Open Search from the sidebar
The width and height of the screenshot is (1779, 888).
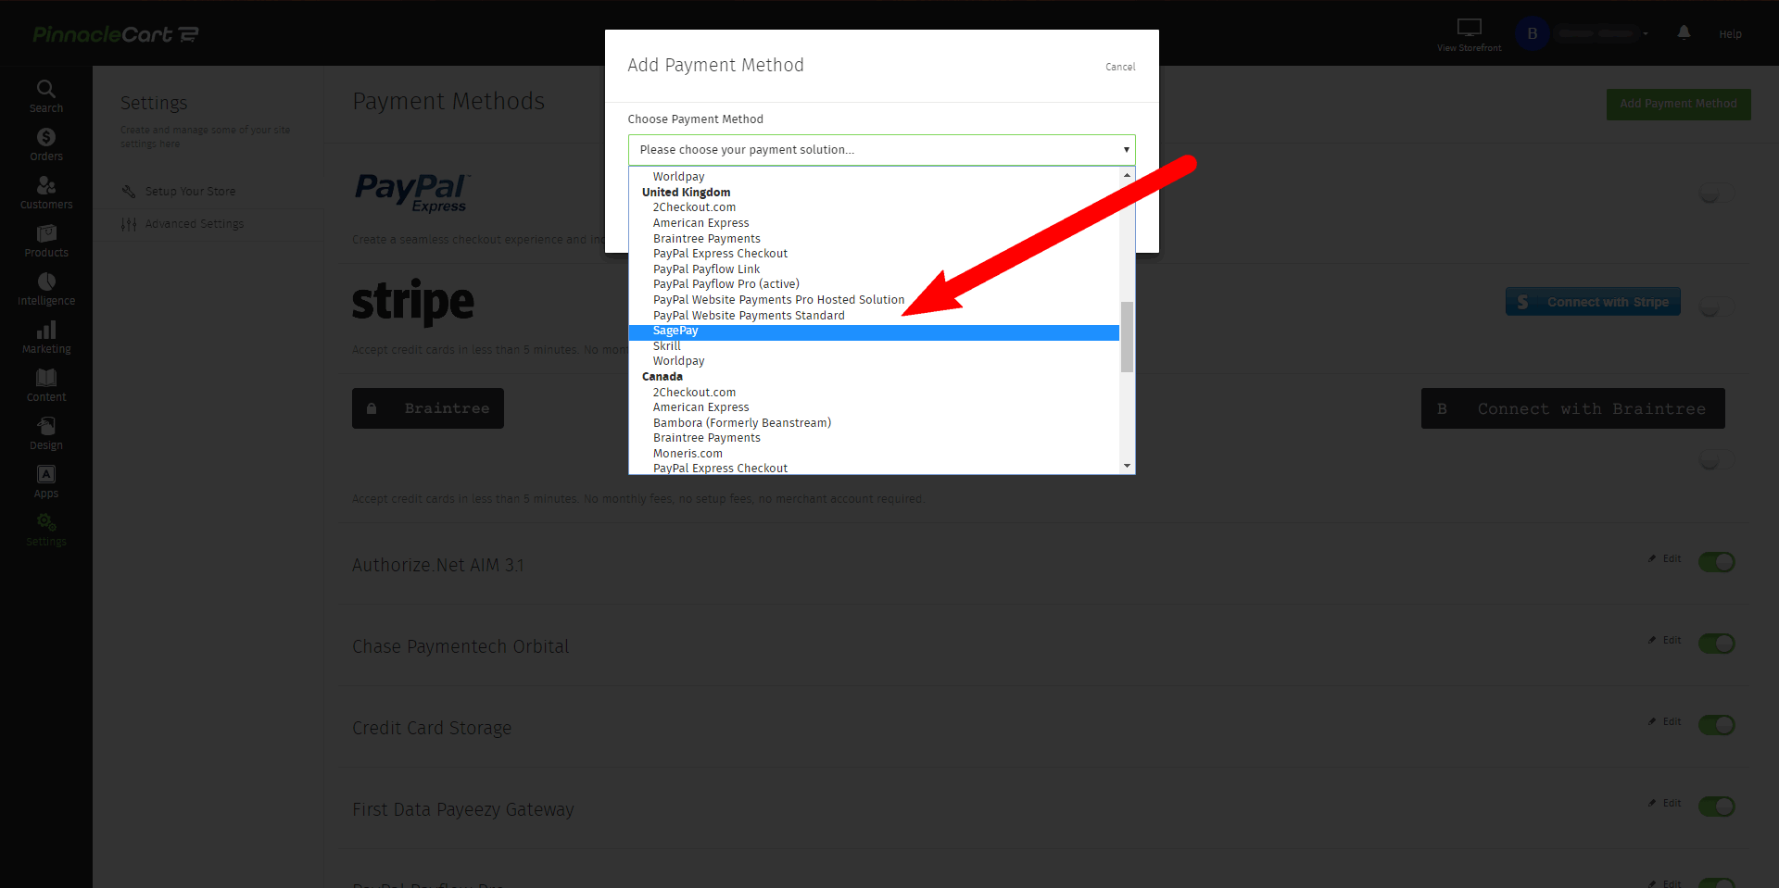pos(45,96)
